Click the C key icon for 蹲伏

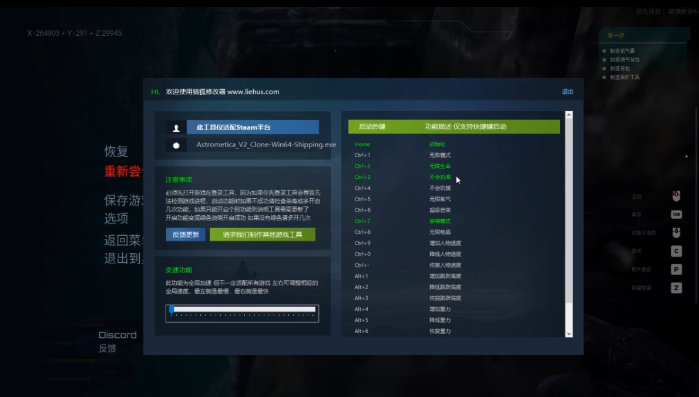click(676, 251)
